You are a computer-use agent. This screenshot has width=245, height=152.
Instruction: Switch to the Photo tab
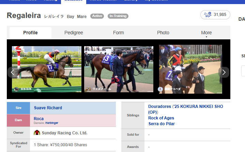[x=163, y=33]
